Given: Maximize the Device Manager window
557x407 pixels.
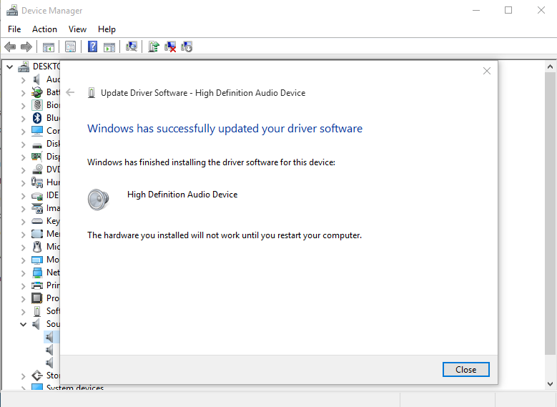Looking at the screenshot, I should [x=508, y=10].
